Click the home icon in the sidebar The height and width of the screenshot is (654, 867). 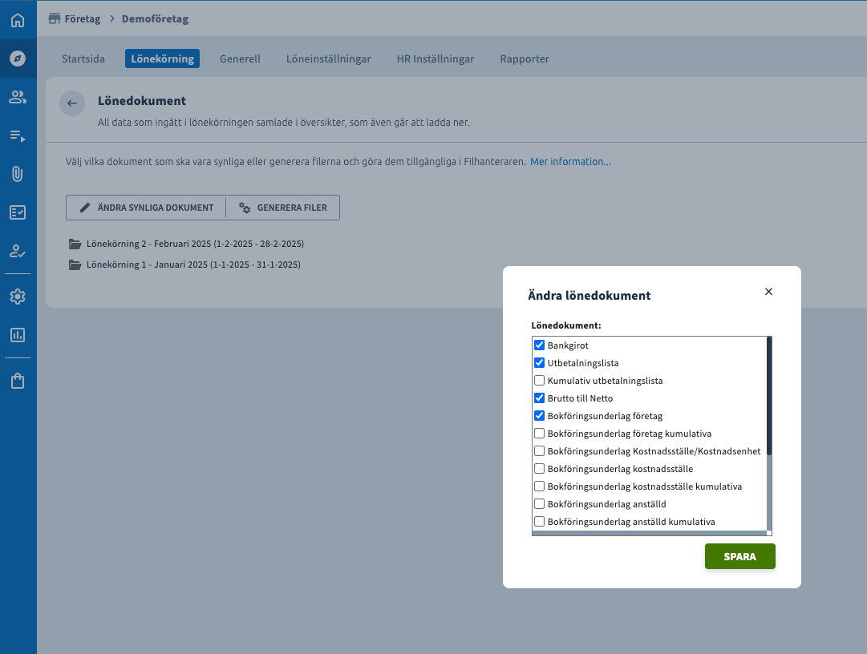tap(18, 19)
